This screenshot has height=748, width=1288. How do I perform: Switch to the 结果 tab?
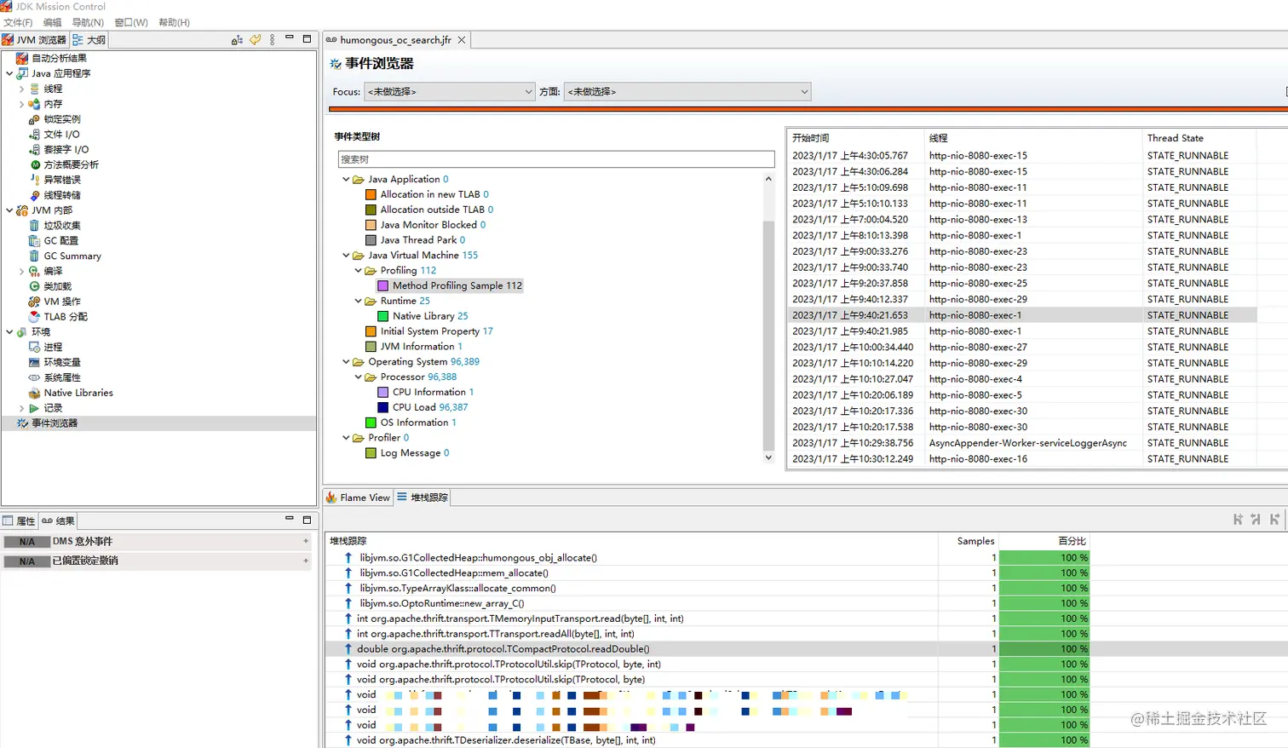58,521
